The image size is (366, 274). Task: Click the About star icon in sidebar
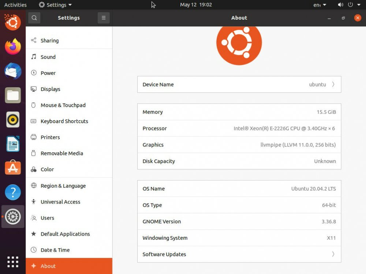coord(34,266)
